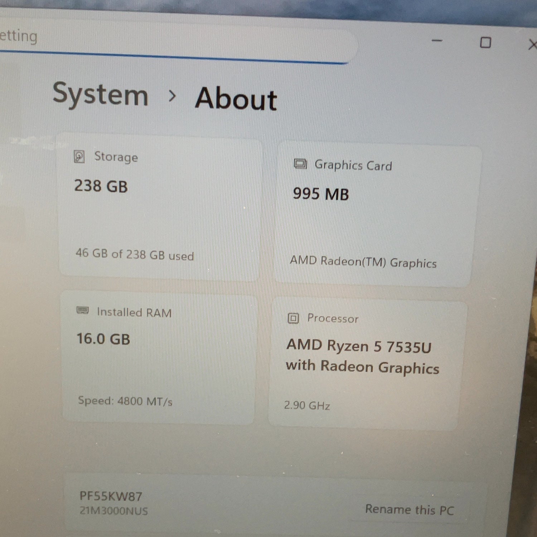
Task: Click the breadcrumb chevron after System
Action: pos(172,96)
